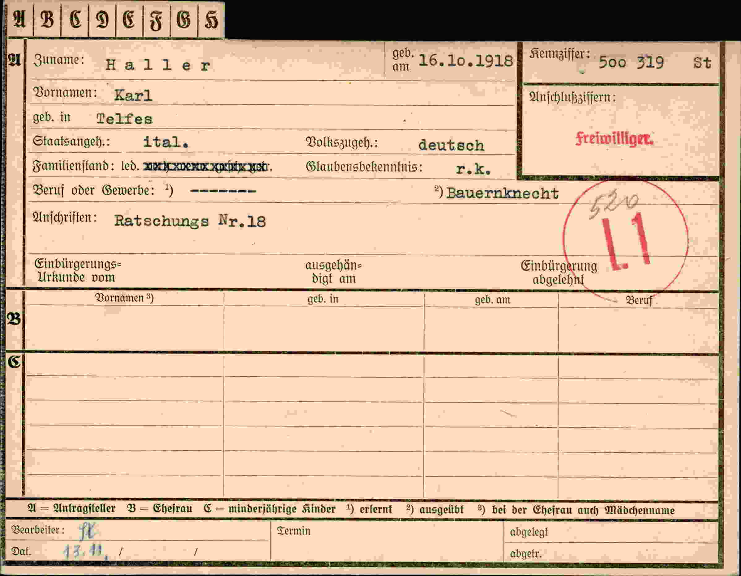741x576 pixels.
Task: Click the nationality value 'ital.'
Action: click(165, 142)
